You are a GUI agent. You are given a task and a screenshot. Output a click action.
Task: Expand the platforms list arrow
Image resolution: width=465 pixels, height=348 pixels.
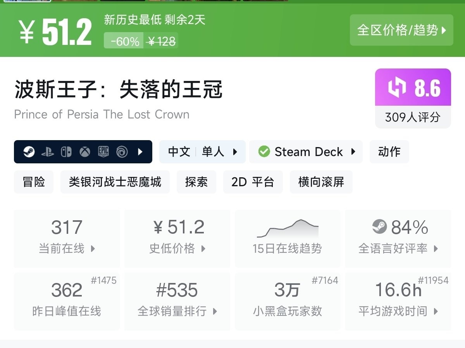point(140,152)
